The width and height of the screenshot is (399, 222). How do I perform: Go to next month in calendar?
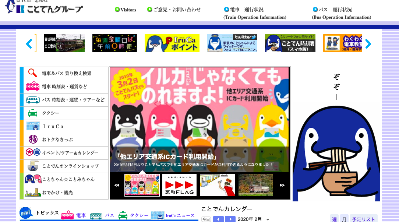pos(230,219)
